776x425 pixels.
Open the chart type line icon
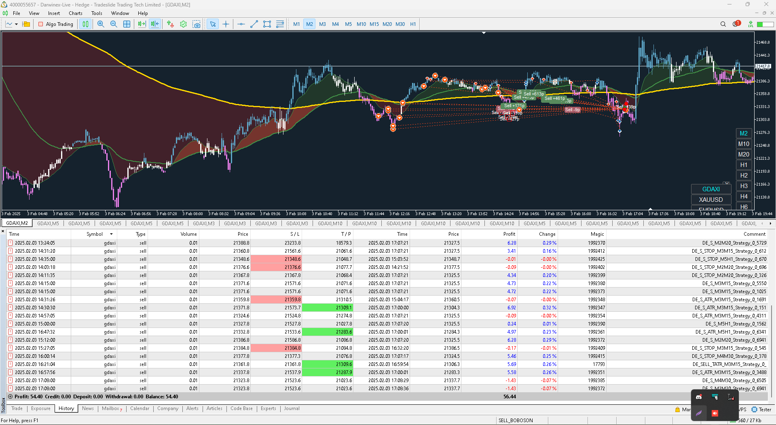(9, 24)
